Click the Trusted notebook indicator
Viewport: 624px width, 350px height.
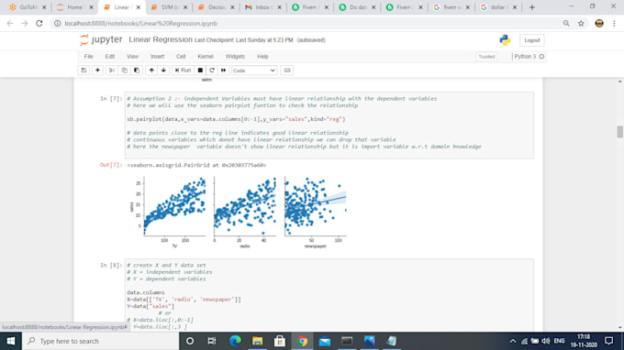coord(486,57)
